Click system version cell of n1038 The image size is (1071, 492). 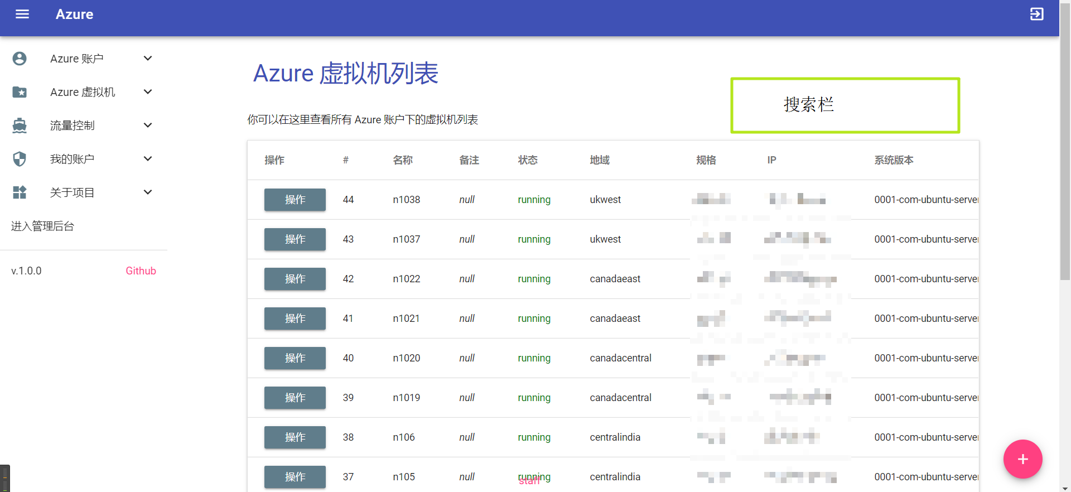click(926, 200)
